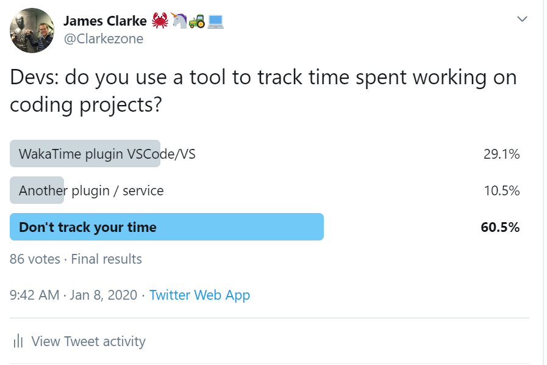
Task: Expand tweet actions via the down arrow
Action: [x=522, y=19]
